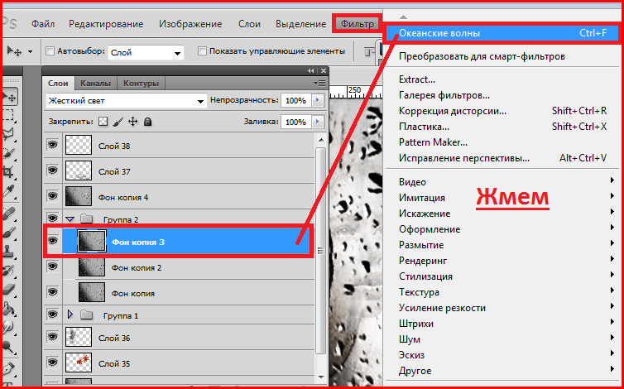Hide layer Слой 38 with eye icon
624x389 pixels.
pyautogui.click(x=52, y=145)
